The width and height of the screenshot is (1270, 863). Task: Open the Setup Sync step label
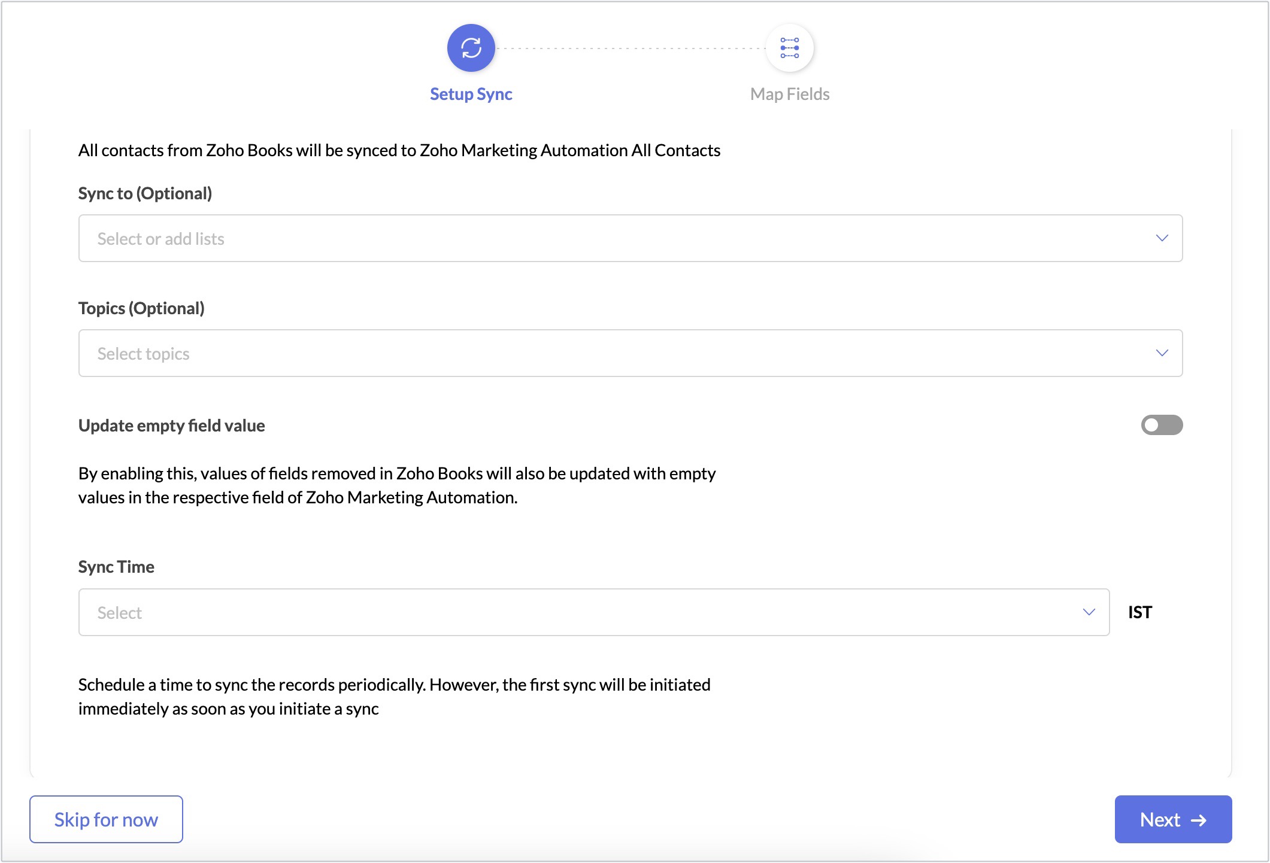pyautogui.click(x=471, y=94)
